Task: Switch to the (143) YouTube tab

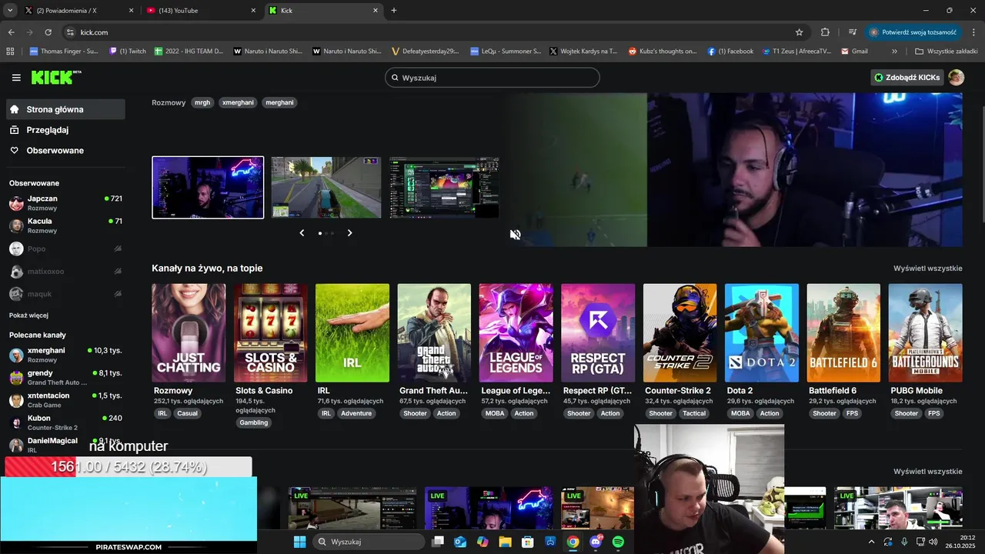Action: coord(202,11)
